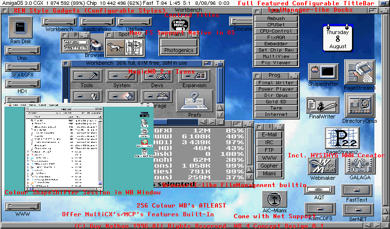The height and width of the screenshot is (229, 390).
Task: Open the AiC-Miami palm tree icon
Action: [x=274, y=199]
